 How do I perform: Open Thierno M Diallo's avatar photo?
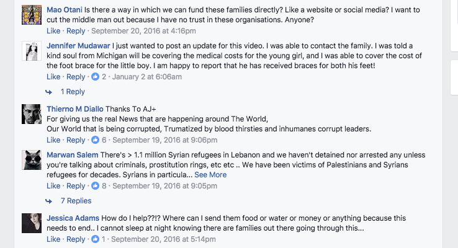tap(32, 114)
